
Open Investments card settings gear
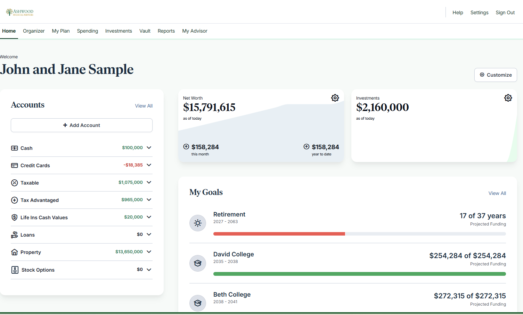click(x=508, y=98)
